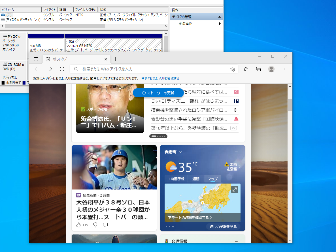Open the weather card more options menu
The height and width of the screenshot is (252, 336).
236,152
